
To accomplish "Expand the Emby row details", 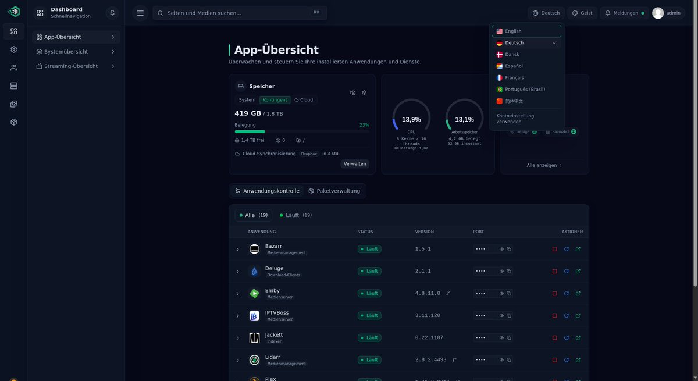I will 237,294.
